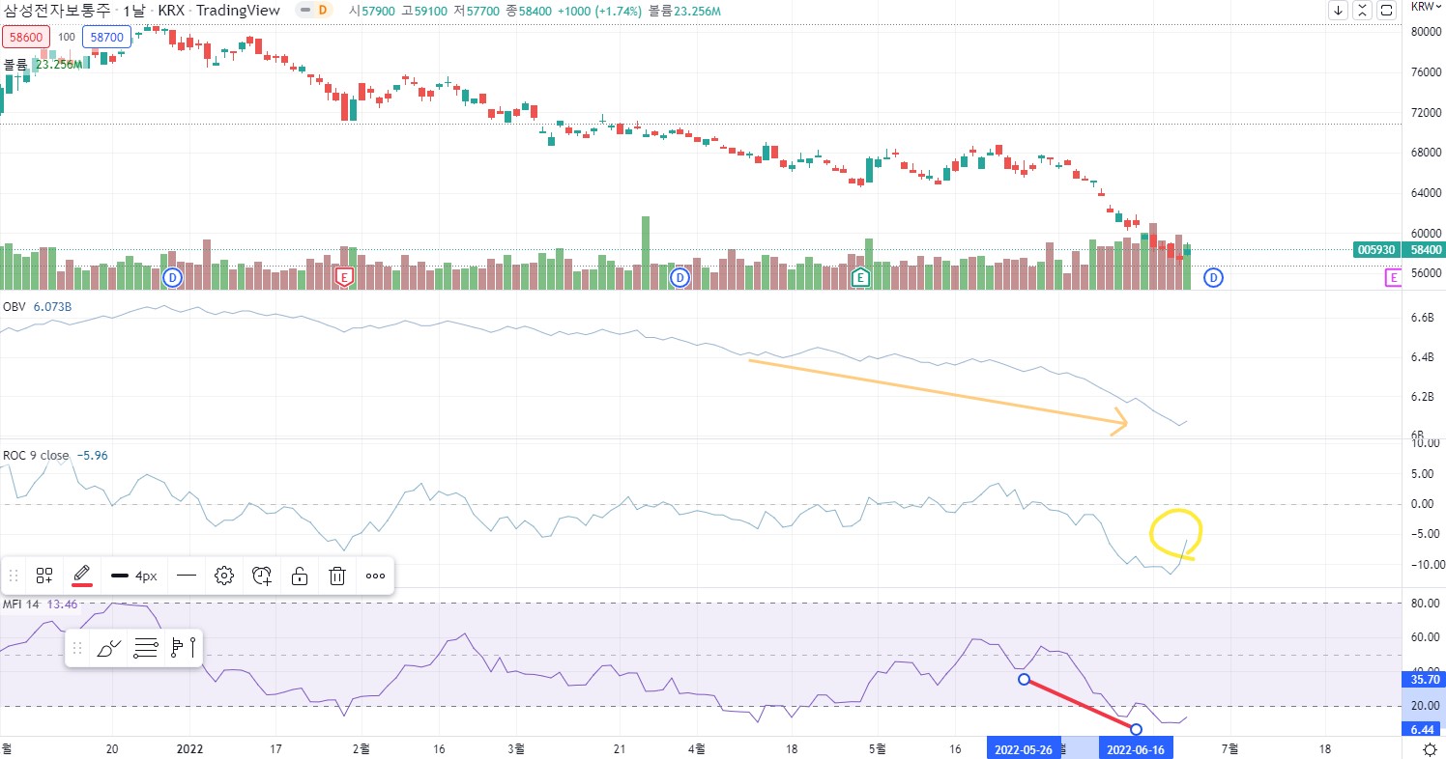Screen dimensions: 1446x759
Task: Click the dividend D marker near April
Action: click(x=680, y=278)
